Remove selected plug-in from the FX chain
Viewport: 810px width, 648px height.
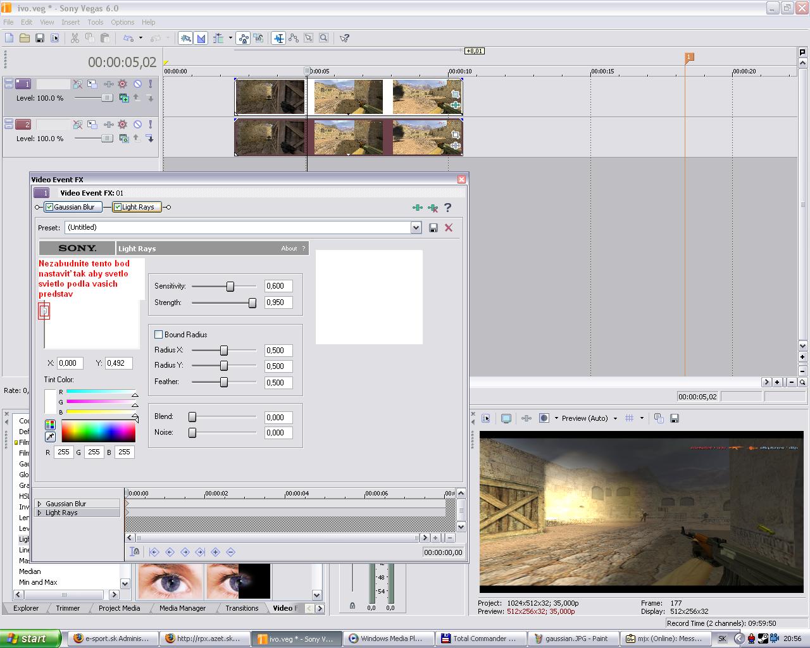[x=433, y=208]
